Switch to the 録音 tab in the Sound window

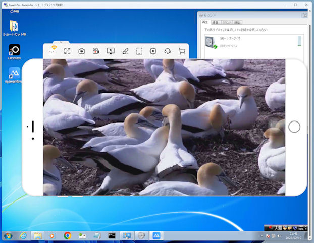pos(215,22)
